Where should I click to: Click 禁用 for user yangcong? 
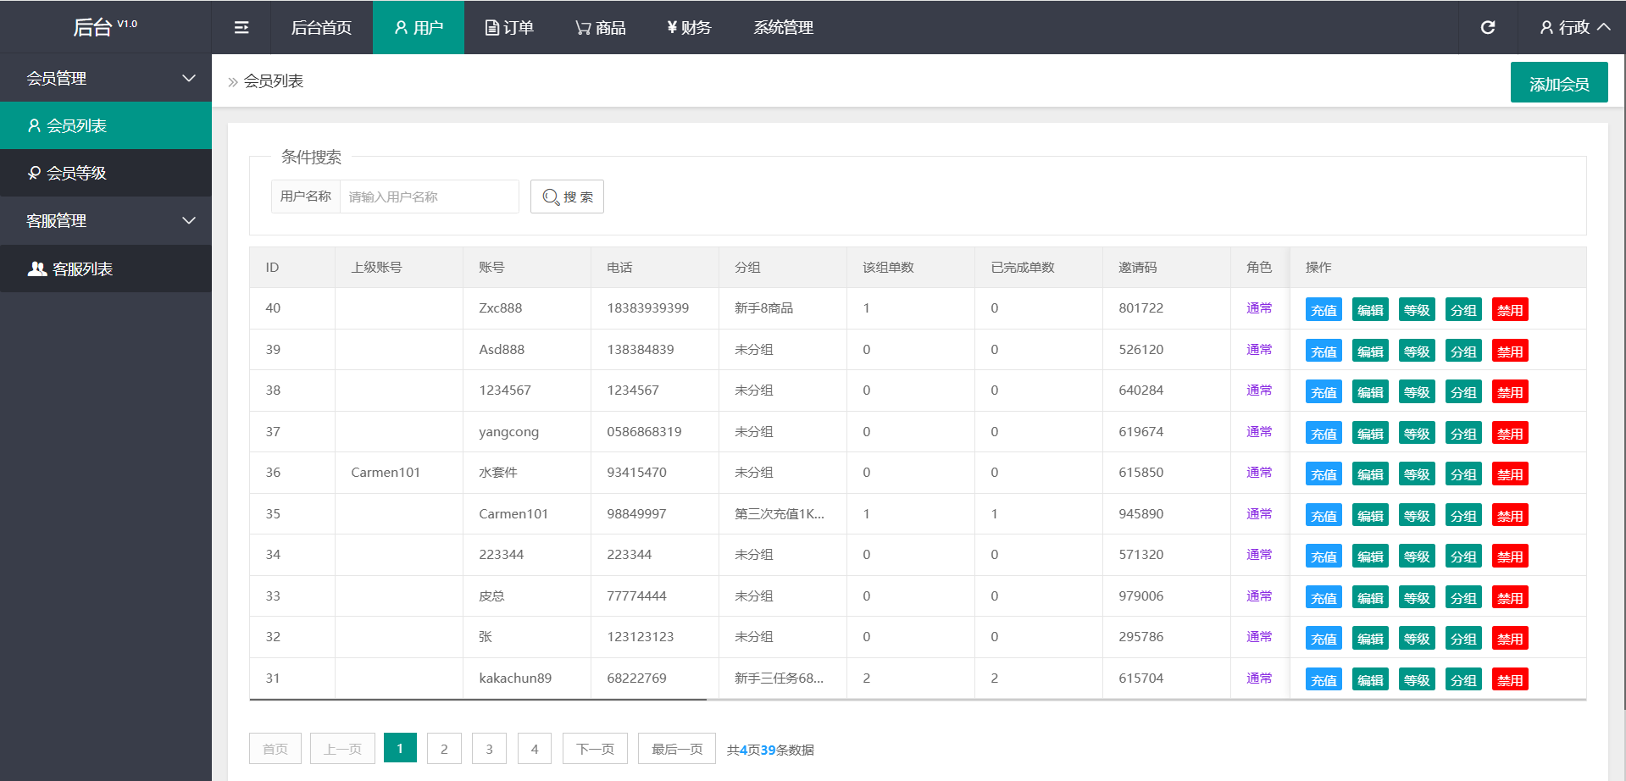click(x=1509, y=434)
